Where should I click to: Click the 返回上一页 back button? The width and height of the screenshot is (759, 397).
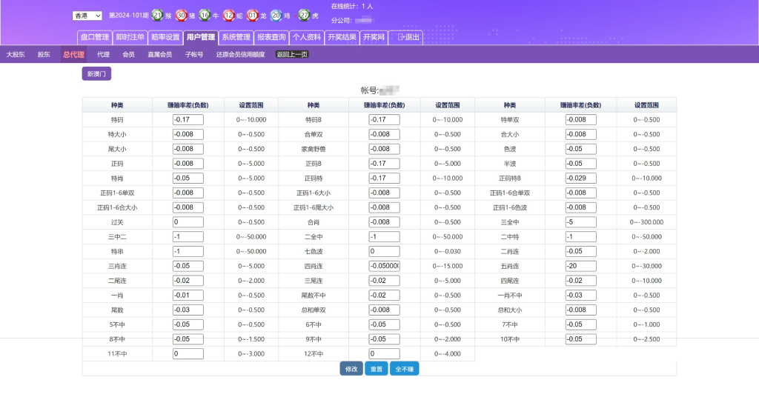point(291,55)
